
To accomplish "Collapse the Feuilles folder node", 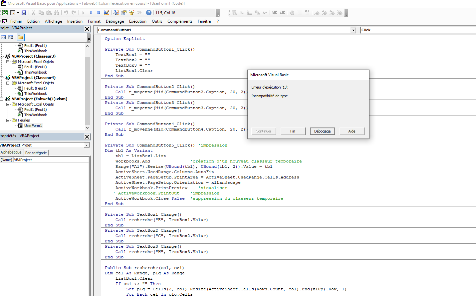I will [x=8, y=120].
